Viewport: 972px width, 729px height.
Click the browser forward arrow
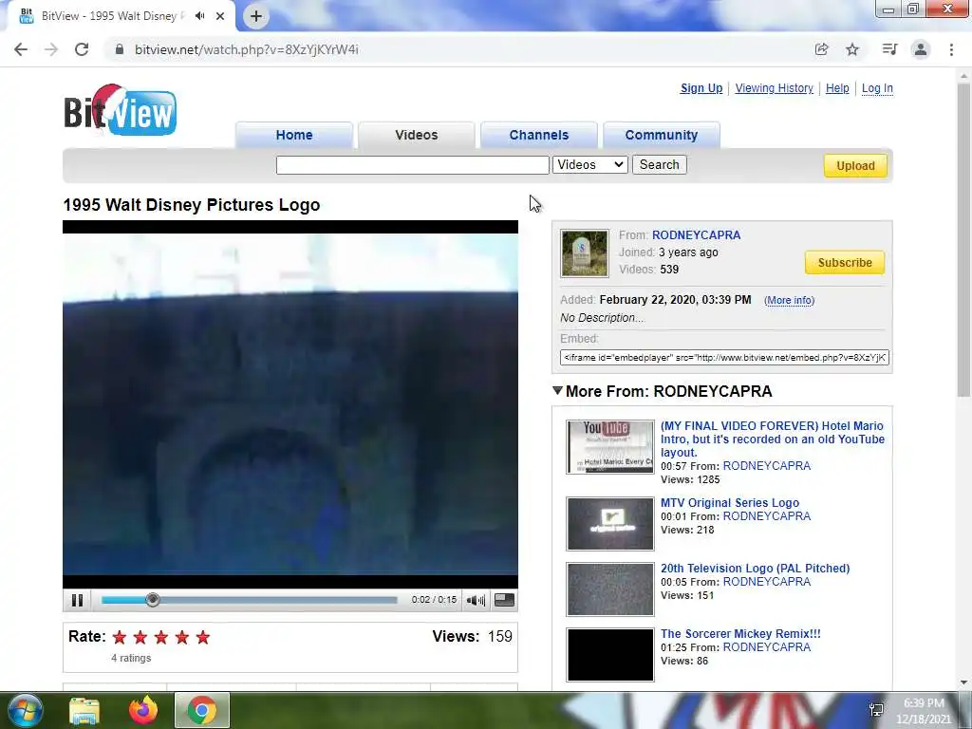(x=51, y=49)
